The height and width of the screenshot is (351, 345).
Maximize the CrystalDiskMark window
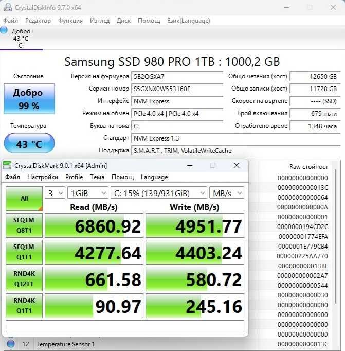213,165
